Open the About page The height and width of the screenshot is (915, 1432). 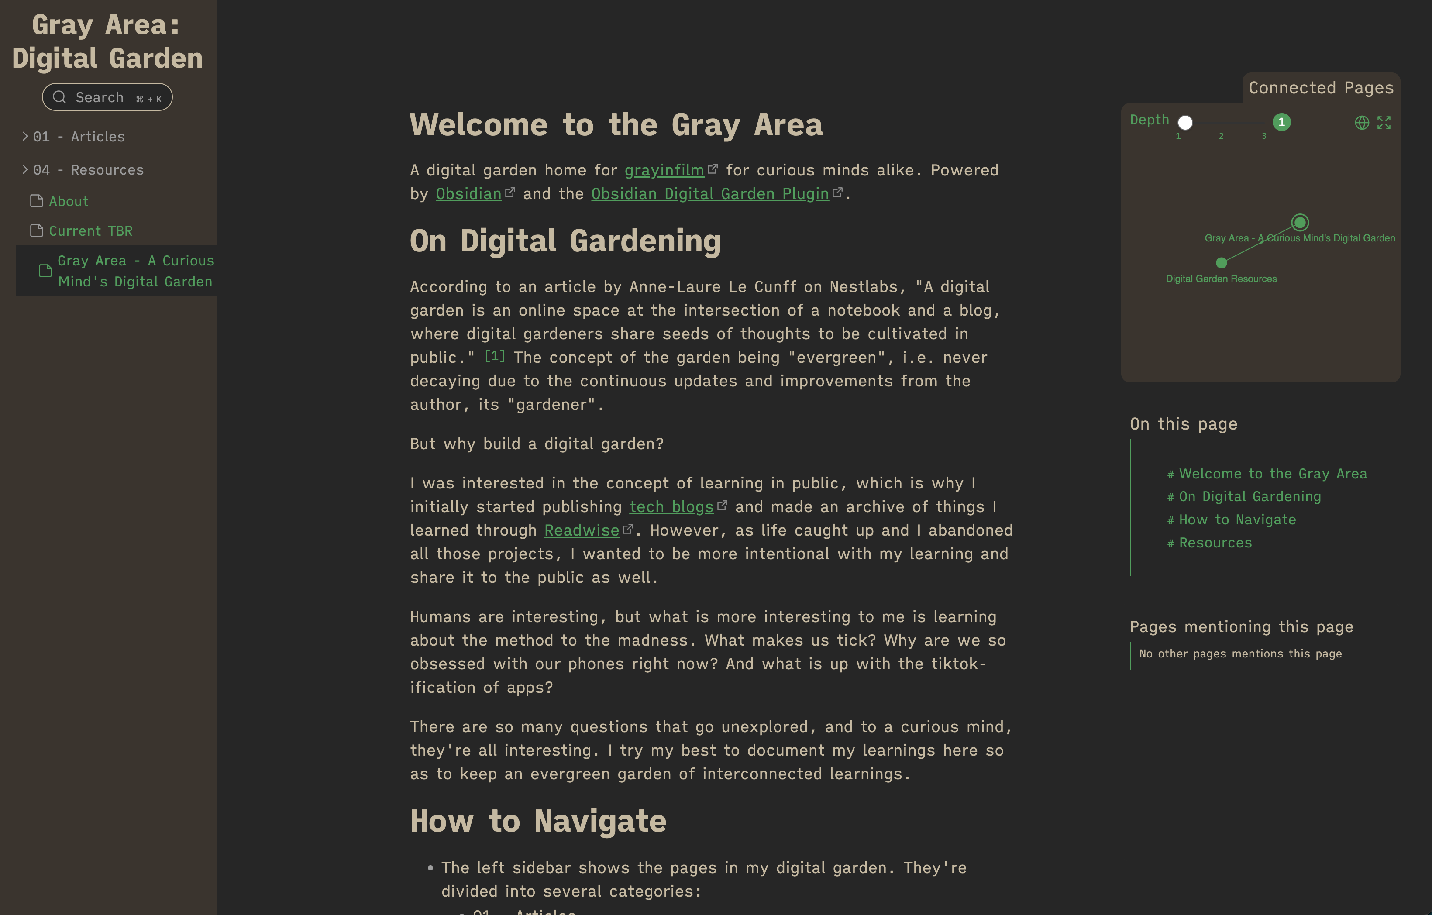[x=69, y=202]
